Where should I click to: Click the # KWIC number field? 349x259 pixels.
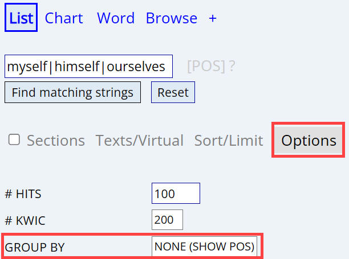pyautogui.click(x=167, y=220)
